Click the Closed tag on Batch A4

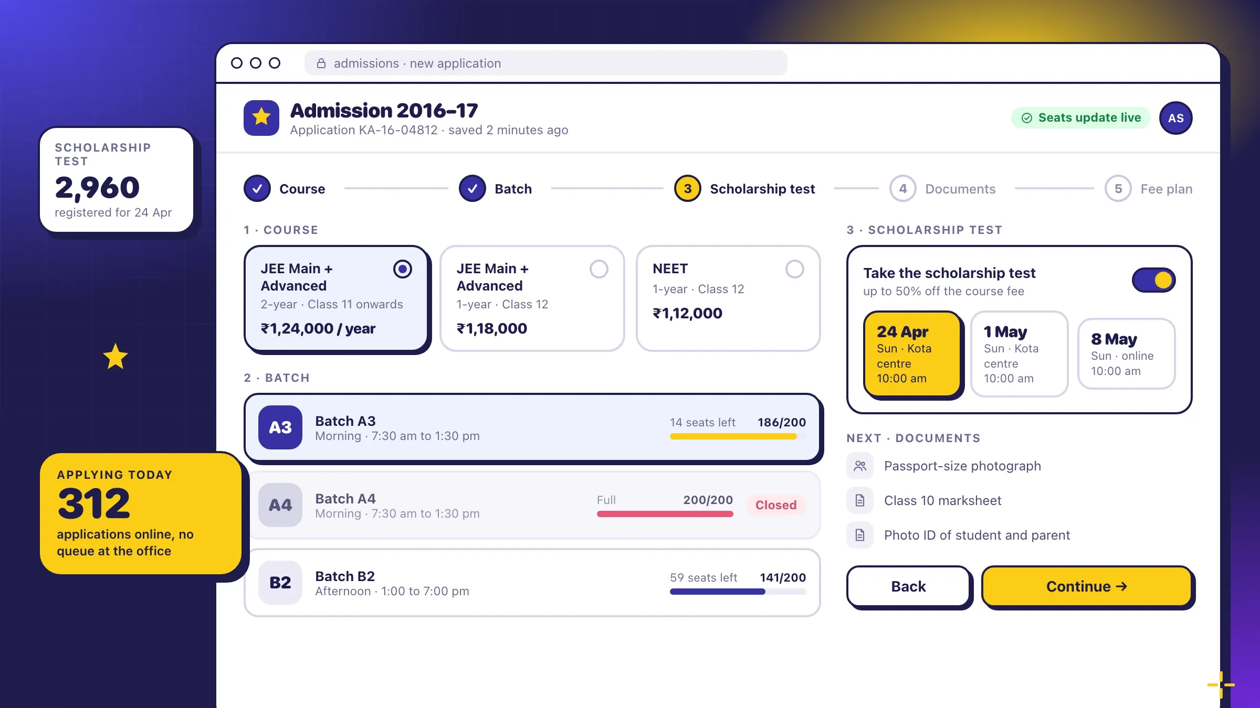(775, 505)
